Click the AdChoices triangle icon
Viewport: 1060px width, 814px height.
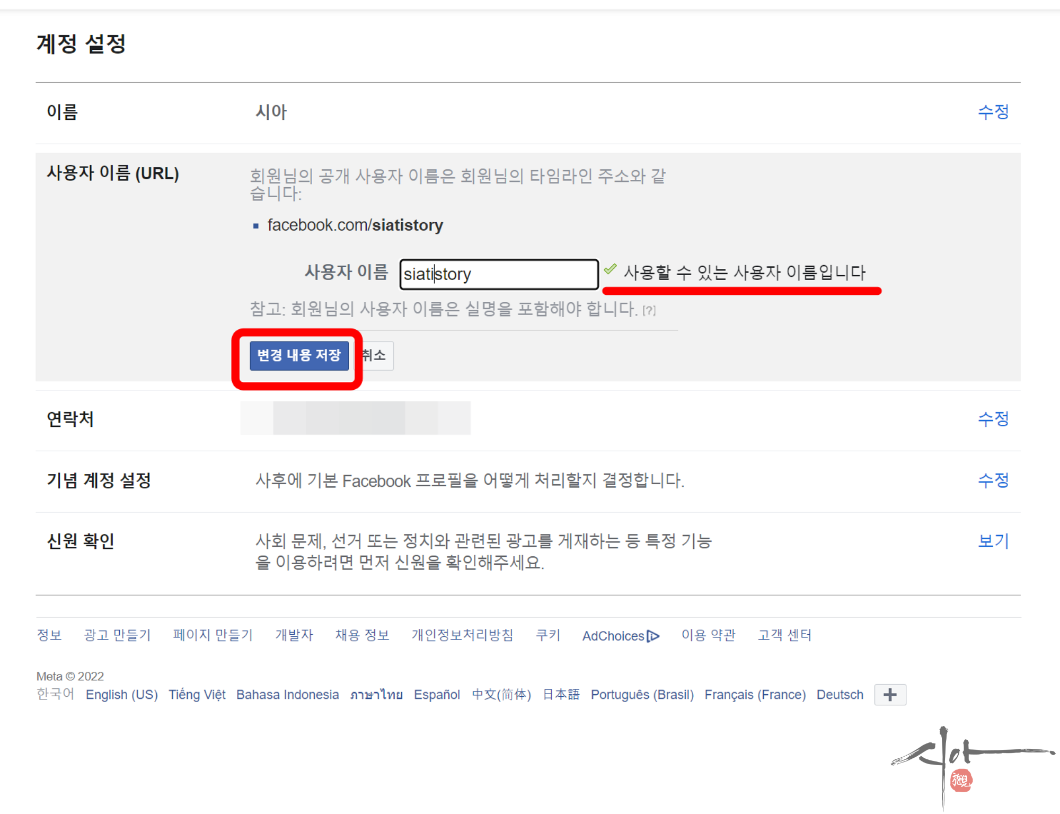click(x=653, y=636)
